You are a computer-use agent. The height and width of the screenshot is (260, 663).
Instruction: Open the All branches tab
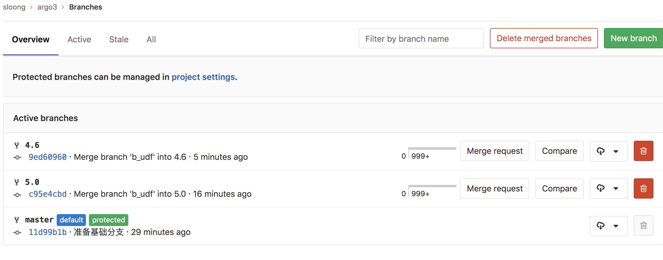(x=151, y=39)
